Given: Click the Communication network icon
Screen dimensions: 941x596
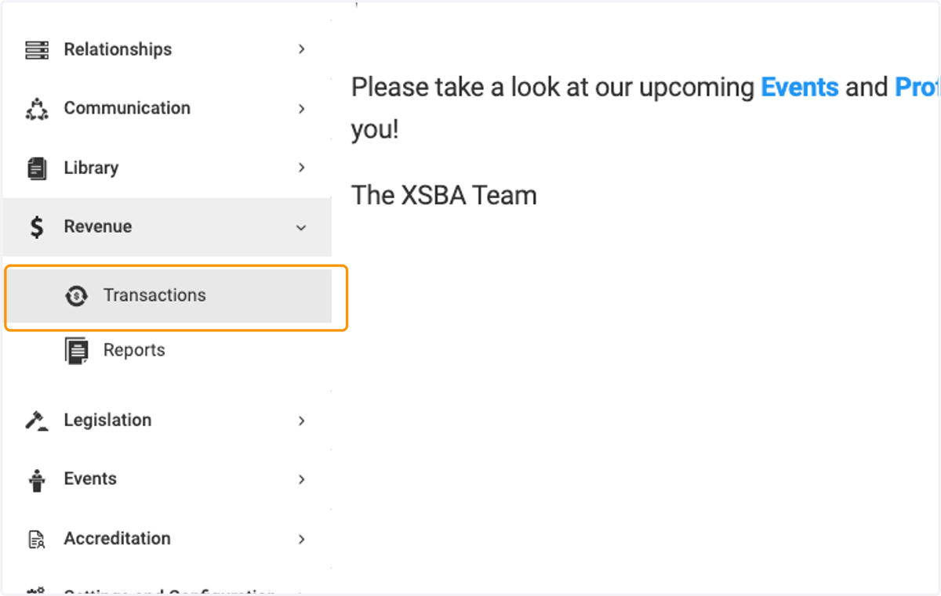Looking at the screenshot, I should [x=36, y=109].
